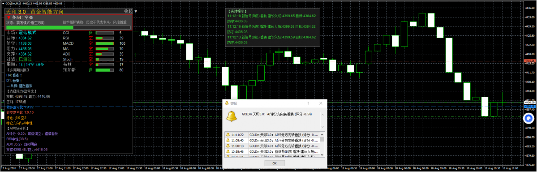Viewport: 537px width, 172px height.
Task: Select the 11:00:13 alert row
Action: [272, 146]
